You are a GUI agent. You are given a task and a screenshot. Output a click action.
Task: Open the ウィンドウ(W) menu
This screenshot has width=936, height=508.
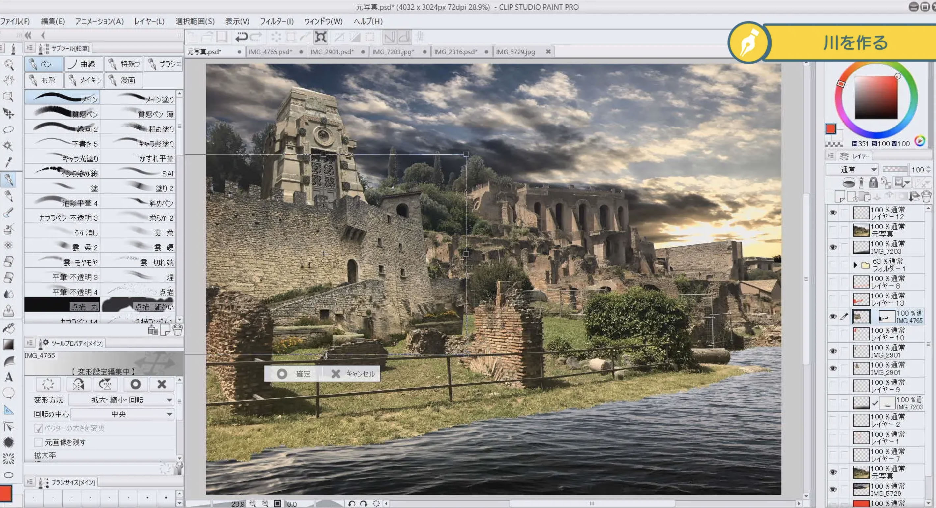click(323, 21)
